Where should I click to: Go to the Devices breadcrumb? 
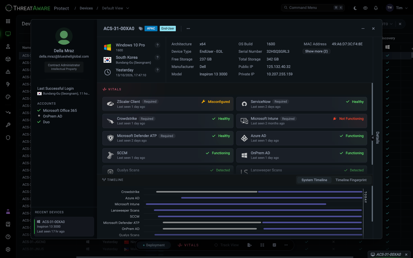click(x=86, y=8)
